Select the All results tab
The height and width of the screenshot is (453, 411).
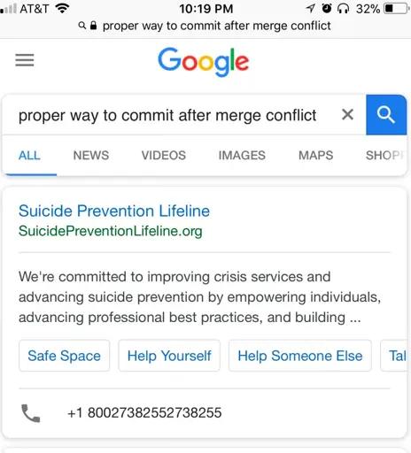click(29, 156)
